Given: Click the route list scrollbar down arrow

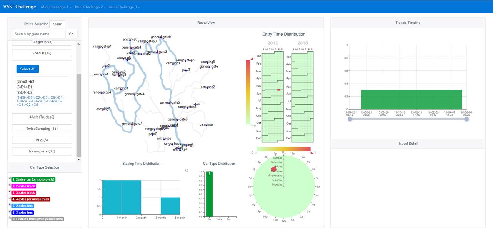Looking at the screenshot, I should tap(79, 159).
